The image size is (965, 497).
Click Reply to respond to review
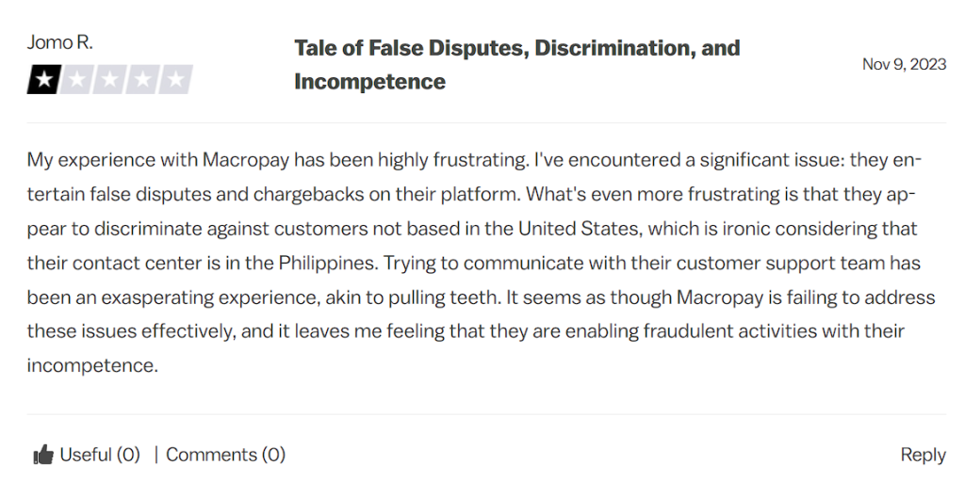tap(924, 456)
